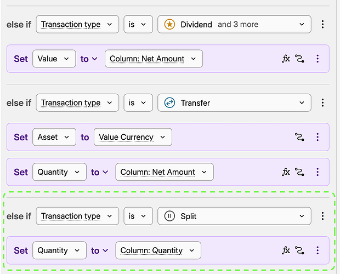Open the three-dot menu in Set Value row

click(318, 59)
